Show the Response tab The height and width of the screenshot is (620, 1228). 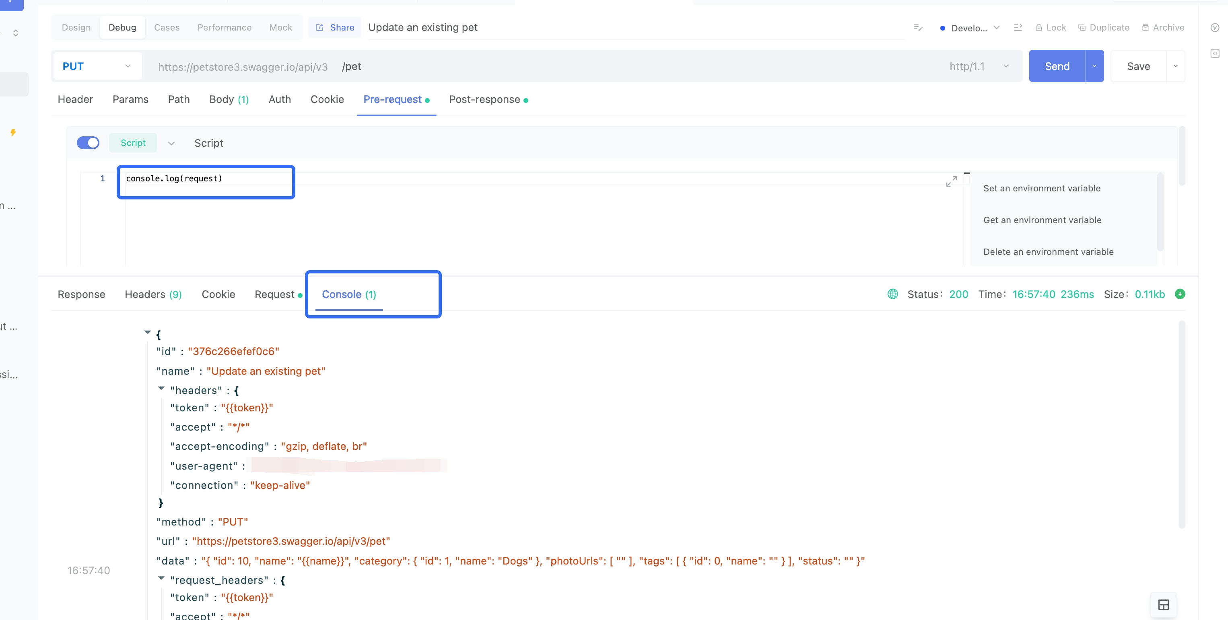pyautogui.click(x=81, y=294)
